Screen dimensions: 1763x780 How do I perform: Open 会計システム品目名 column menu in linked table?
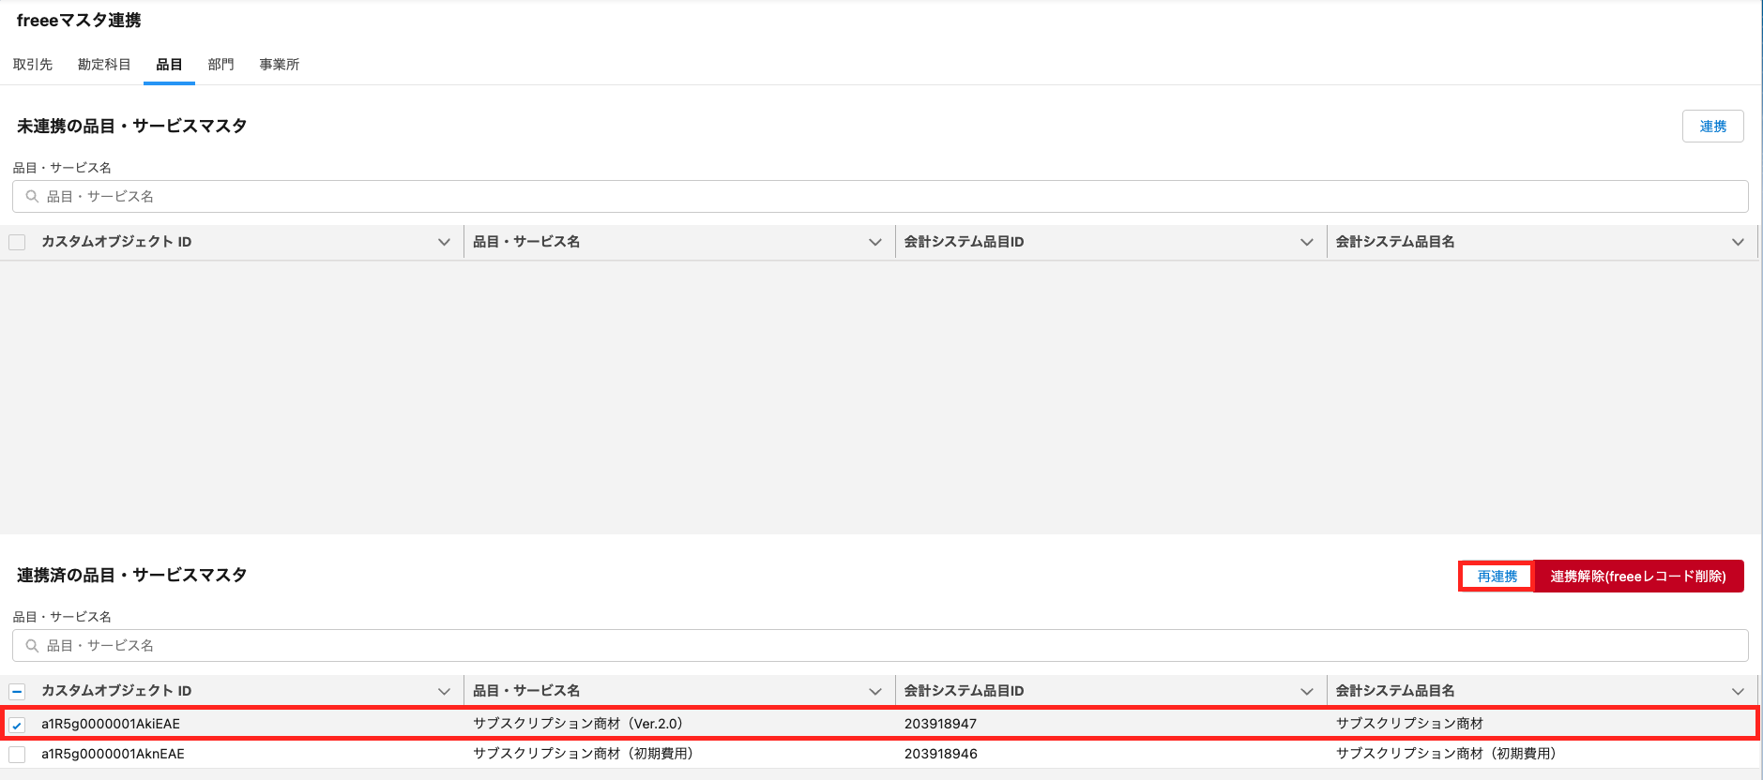click(x=1738, y=692)
